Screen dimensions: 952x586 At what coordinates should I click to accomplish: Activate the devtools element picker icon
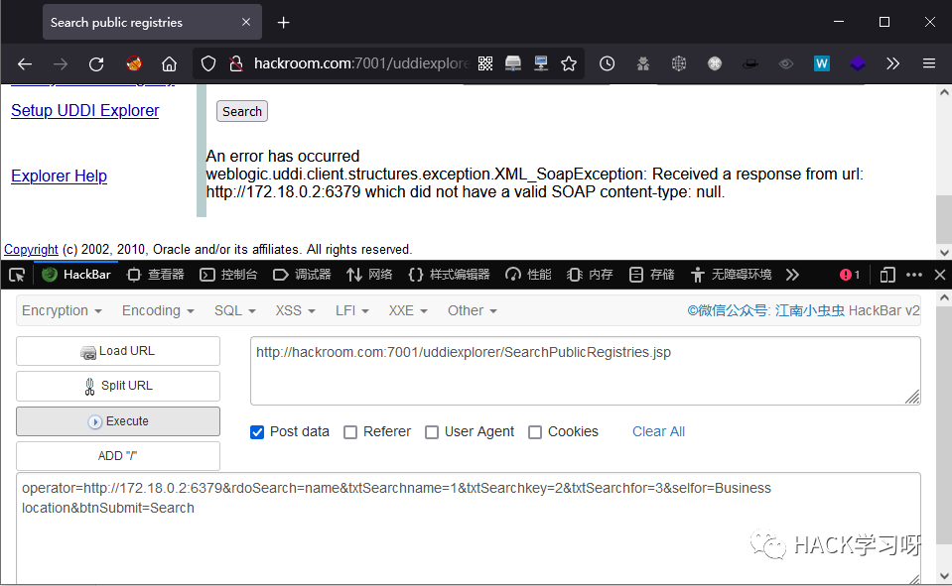pos(17,275)
